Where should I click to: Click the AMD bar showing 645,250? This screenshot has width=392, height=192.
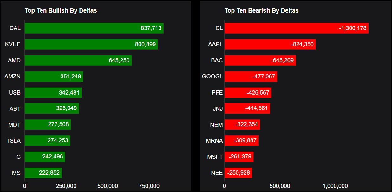coord(78,60)
